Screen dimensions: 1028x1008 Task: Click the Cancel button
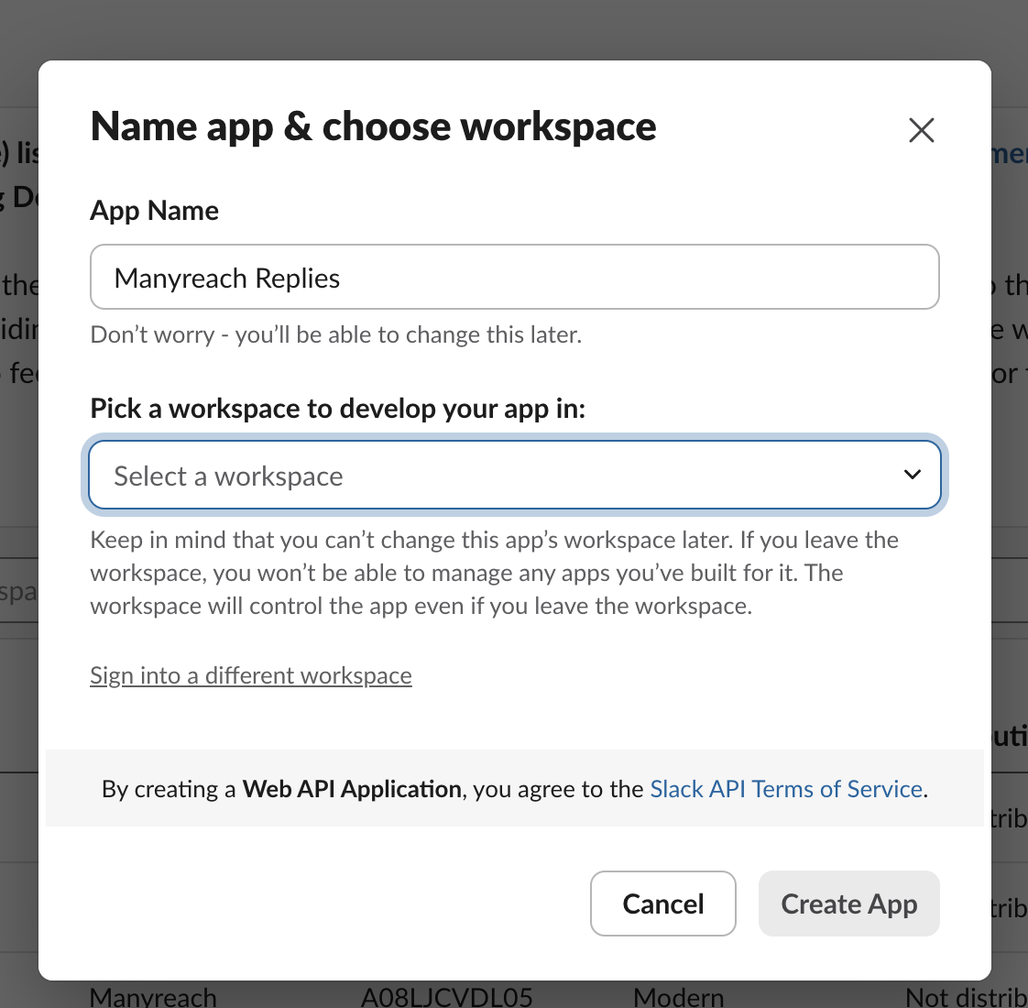(x=662, y=903)
